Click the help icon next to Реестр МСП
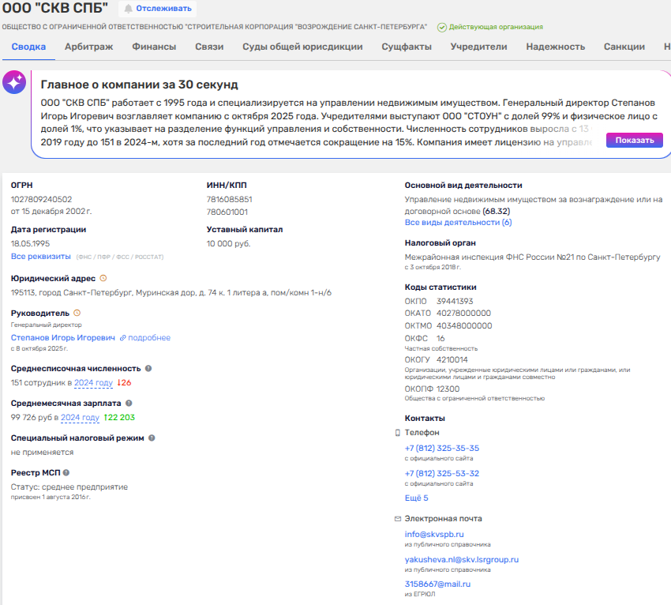Image resolution: width=671 pixels, height=605 pixels. point(66,472)
